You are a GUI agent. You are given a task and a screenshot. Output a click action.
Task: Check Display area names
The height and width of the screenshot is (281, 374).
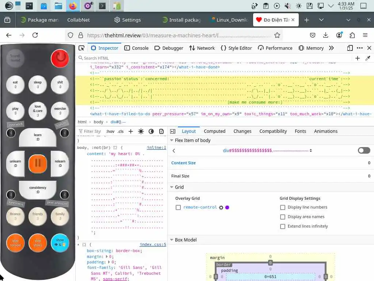[x=283, y=217]
